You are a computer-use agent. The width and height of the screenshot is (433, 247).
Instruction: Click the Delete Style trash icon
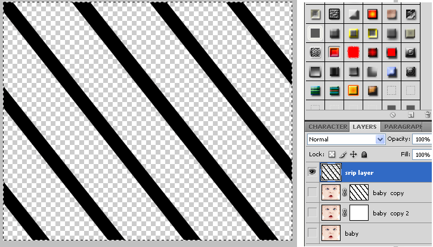click(428, 115)
